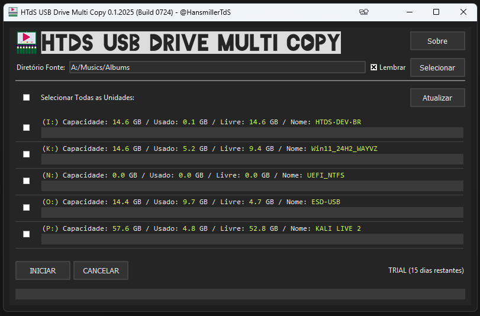The image size is (480, 316).
Task: Select drive I: HTDS-DEV-BR checkbox
Action: [x=27, y=127]
